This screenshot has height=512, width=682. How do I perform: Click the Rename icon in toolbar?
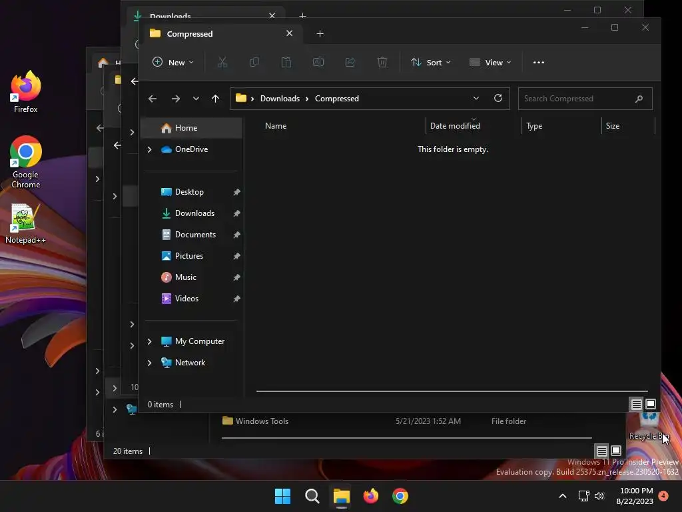point(318,62)
